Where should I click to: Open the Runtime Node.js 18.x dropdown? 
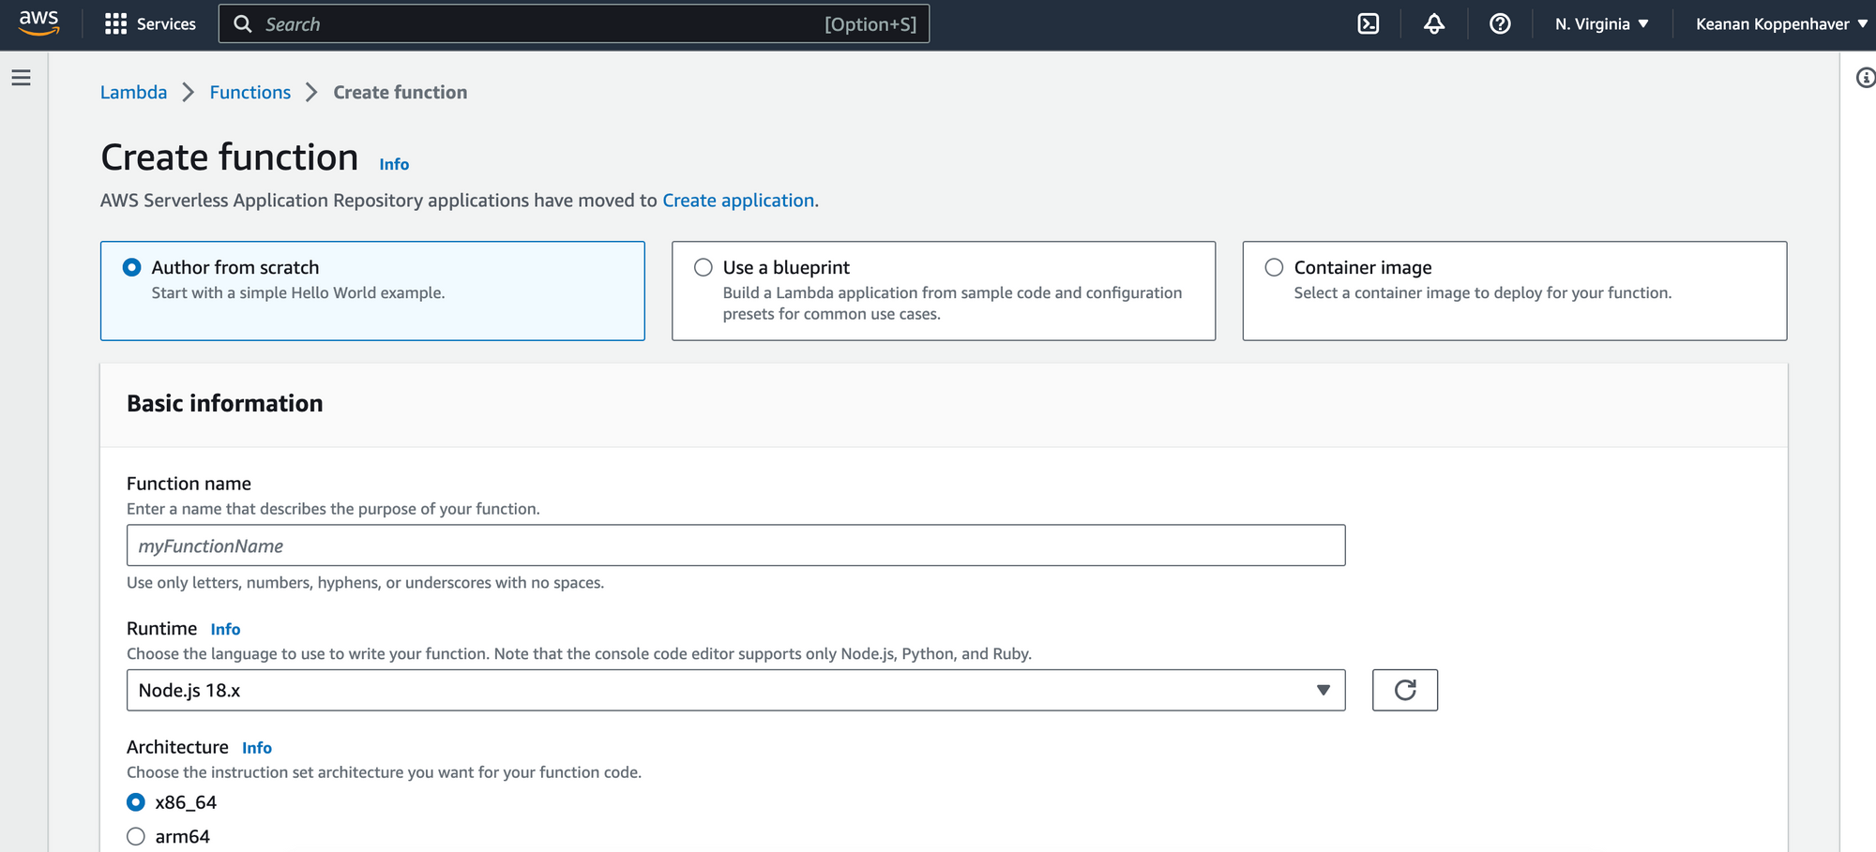(x=735, y=690)
